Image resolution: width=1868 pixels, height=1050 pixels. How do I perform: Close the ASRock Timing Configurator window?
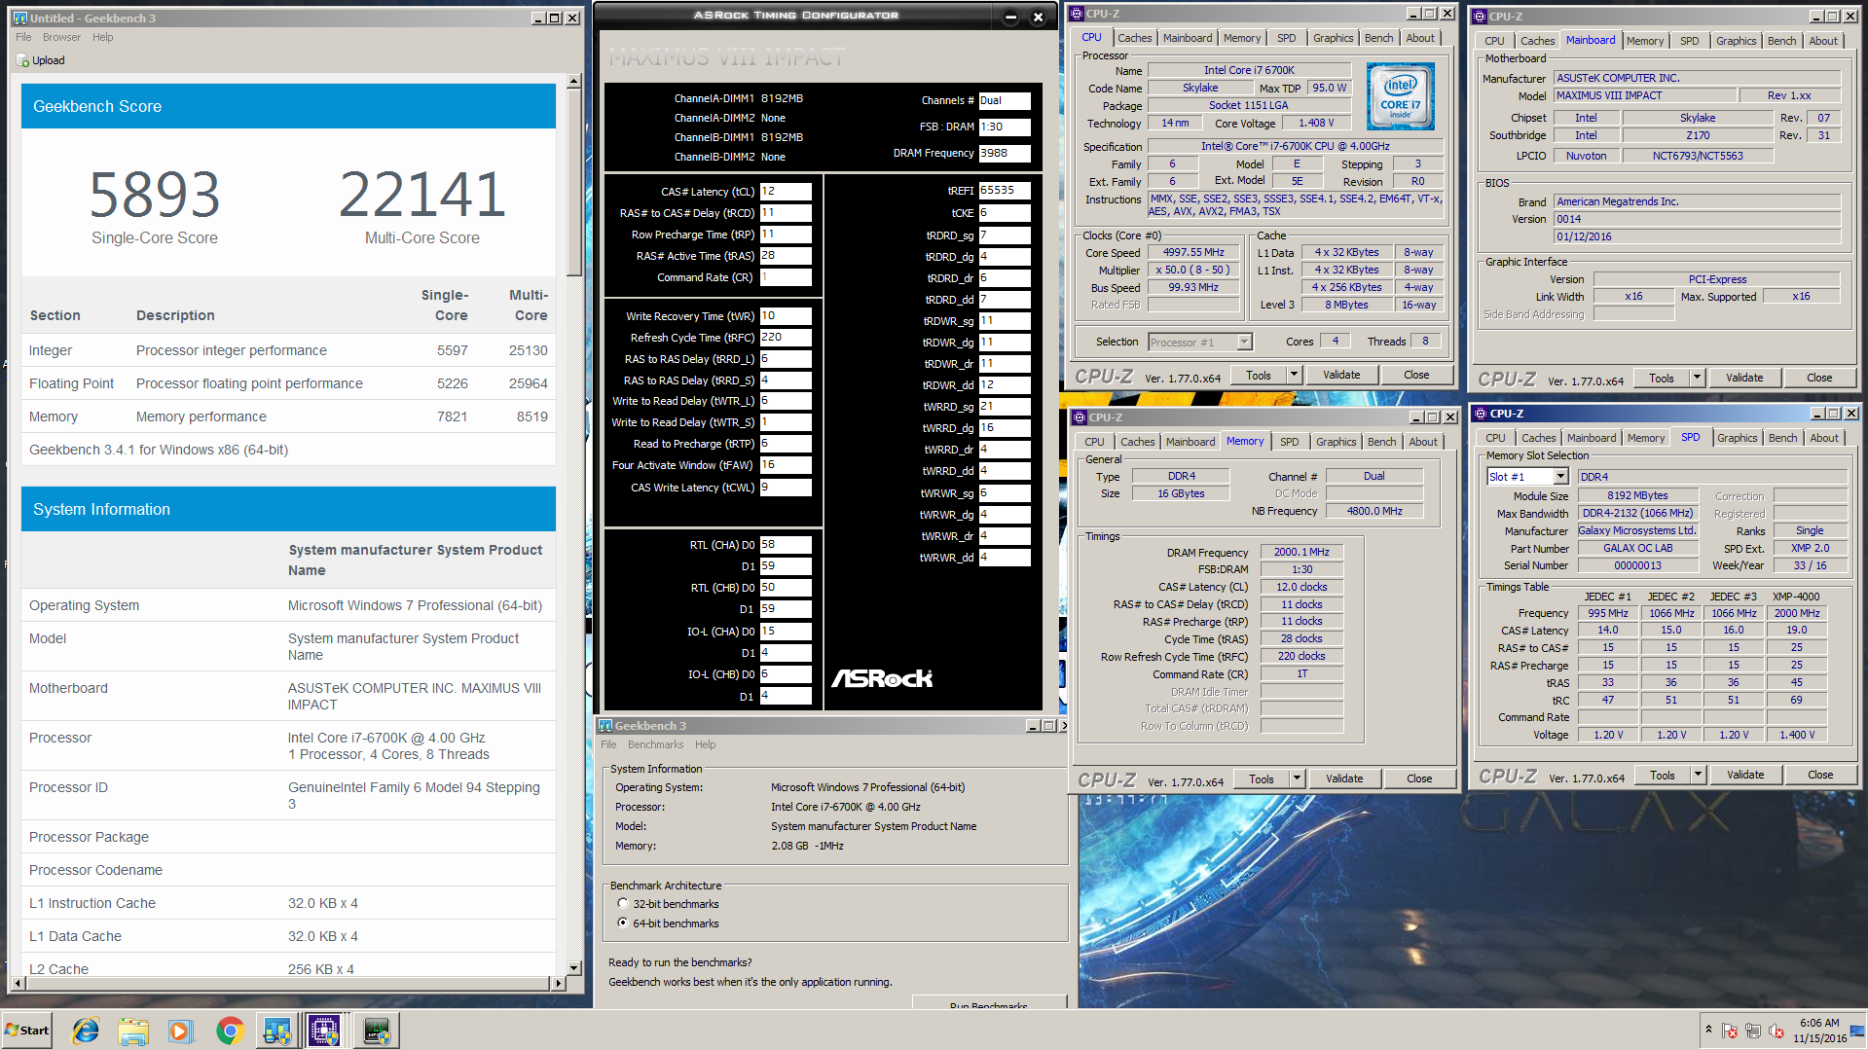tap(1038, 17)
